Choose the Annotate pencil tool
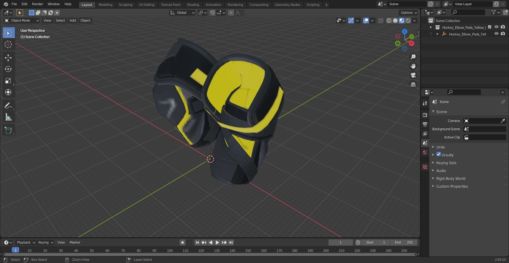Screen dimensions: 509x263 [x=8, y=106]
